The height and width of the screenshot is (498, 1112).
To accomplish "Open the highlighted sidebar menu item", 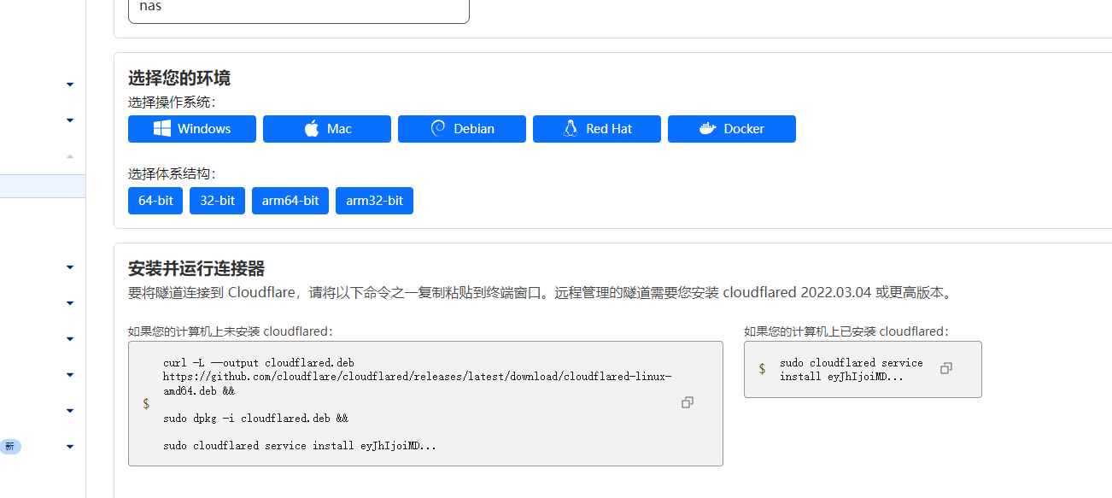I will pyautogui.click(x=43, y=186).
